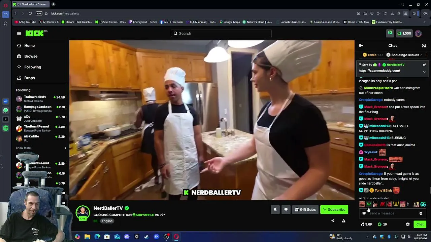The image size is (431, 242).
Task: Click the Kick search box
Action: click(221, 33)
